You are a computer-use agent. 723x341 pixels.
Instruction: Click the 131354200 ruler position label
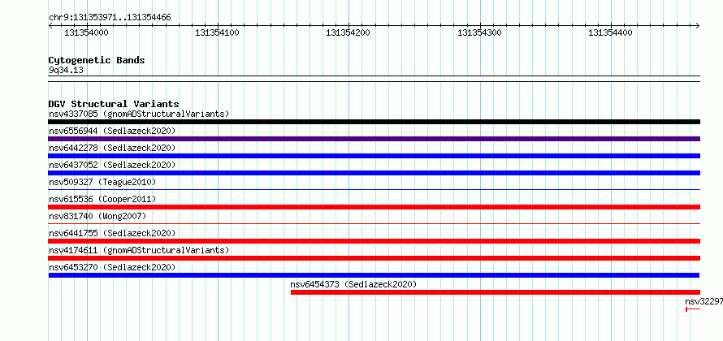(349, 32)
